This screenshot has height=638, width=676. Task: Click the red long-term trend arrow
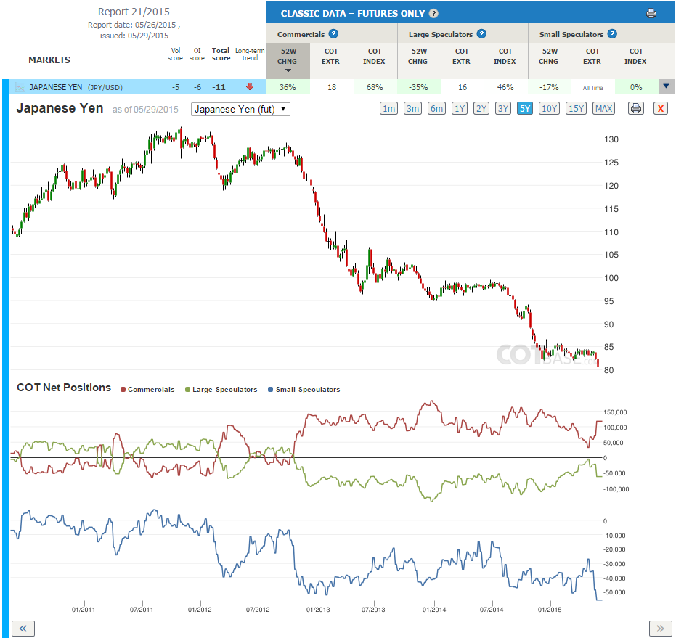click(250, 86)
